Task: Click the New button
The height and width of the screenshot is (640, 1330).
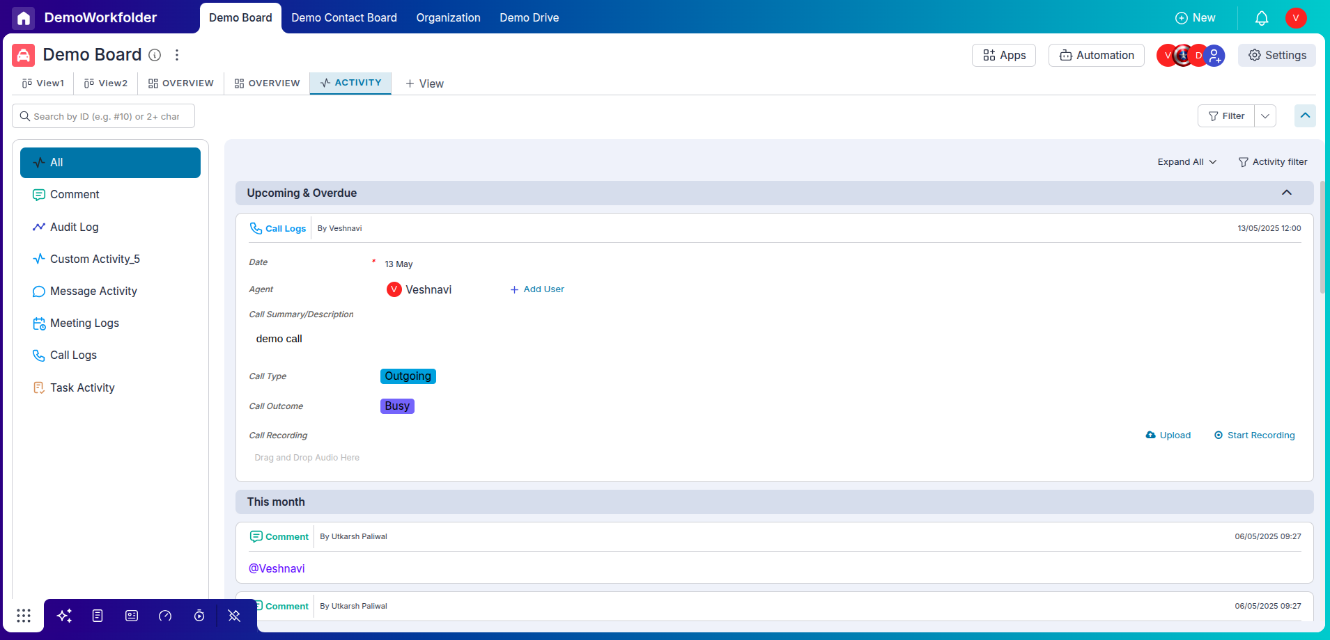Action: 1196,18
